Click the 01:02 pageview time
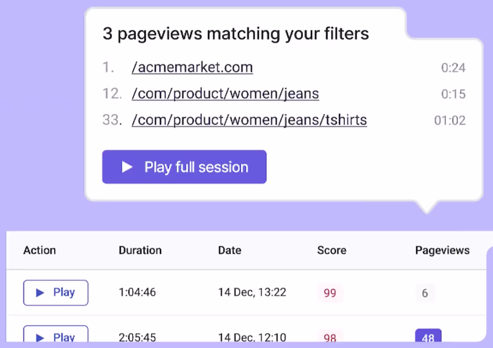493x348 pixels. point(450,120)
